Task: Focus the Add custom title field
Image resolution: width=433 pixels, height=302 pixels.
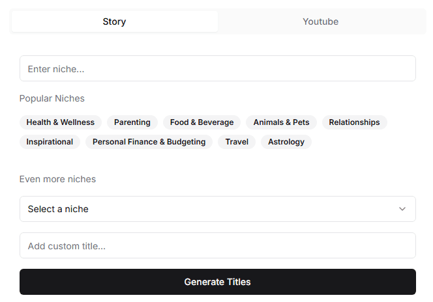Action: tap(218, 245)
